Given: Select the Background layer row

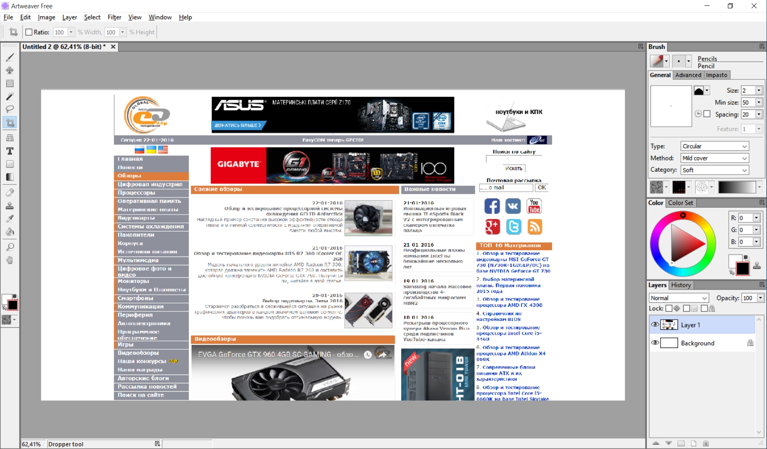Looking at the screenshot, I should coord(702,343).
